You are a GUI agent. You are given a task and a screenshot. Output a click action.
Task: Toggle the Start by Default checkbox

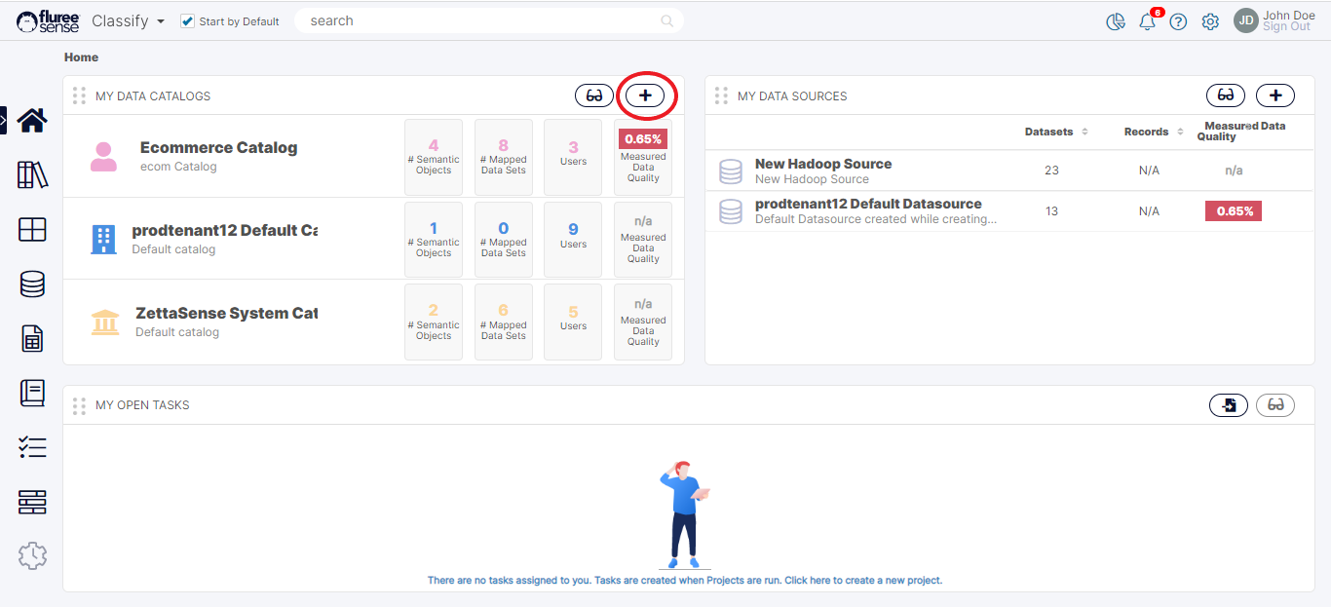pos(188,21)
